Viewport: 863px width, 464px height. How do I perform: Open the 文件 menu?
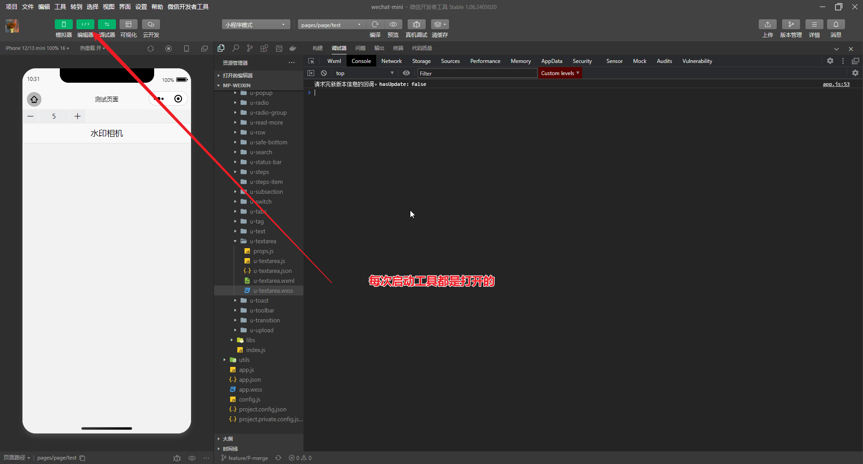28,7
